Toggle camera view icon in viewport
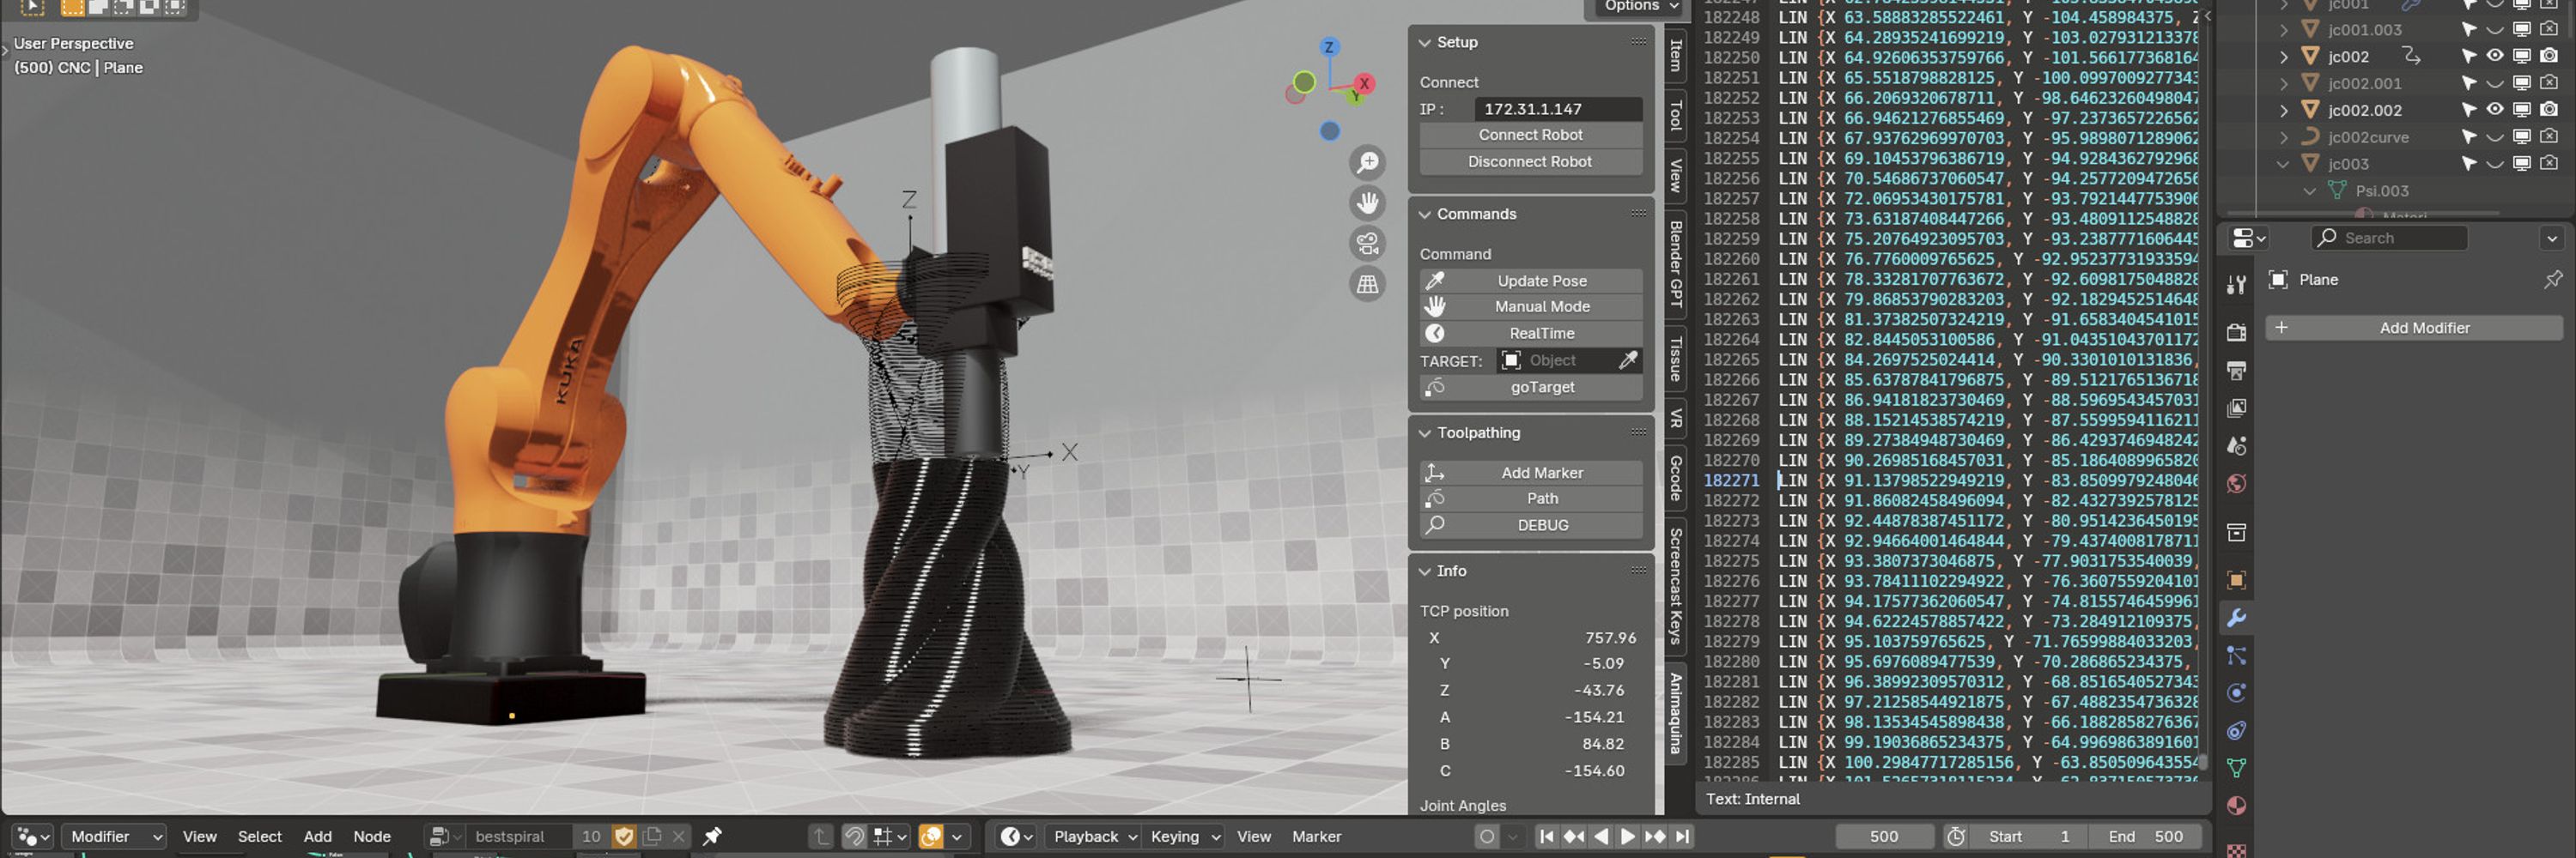2576x858 pixels. pyautogui.click(x=1367, y=243)
